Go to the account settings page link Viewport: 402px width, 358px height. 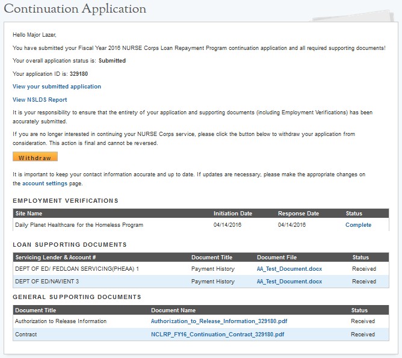coord(45,184)
